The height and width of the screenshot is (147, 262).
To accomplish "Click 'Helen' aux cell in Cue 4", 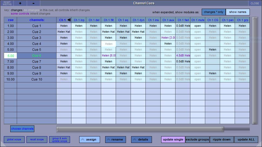I will [x=168, y=44].
